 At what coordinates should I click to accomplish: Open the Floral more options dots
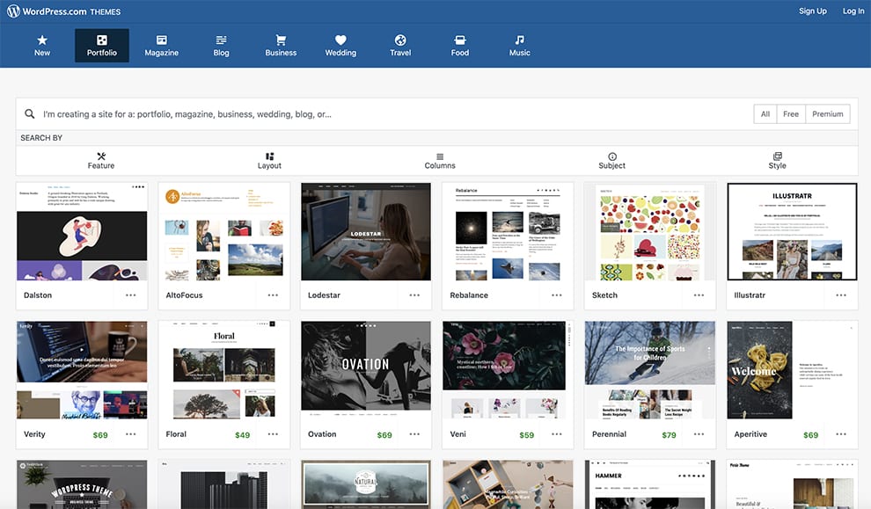point(273,434)
